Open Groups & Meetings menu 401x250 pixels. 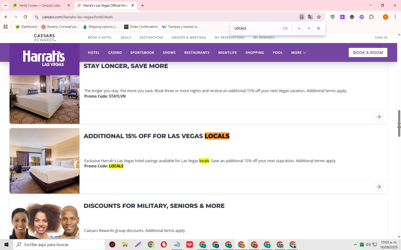coord(189,38)
